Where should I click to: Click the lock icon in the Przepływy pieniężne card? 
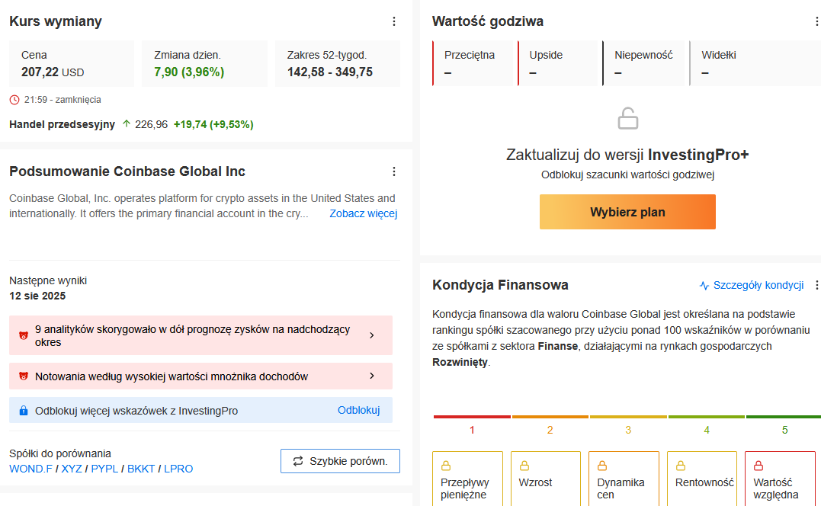(446, 466)
